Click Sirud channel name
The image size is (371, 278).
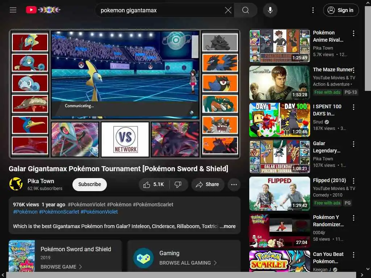(318, 122)
